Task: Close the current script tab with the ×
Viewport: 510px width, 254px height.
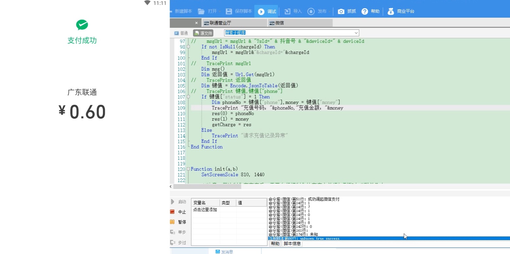Action: [196, 23]
